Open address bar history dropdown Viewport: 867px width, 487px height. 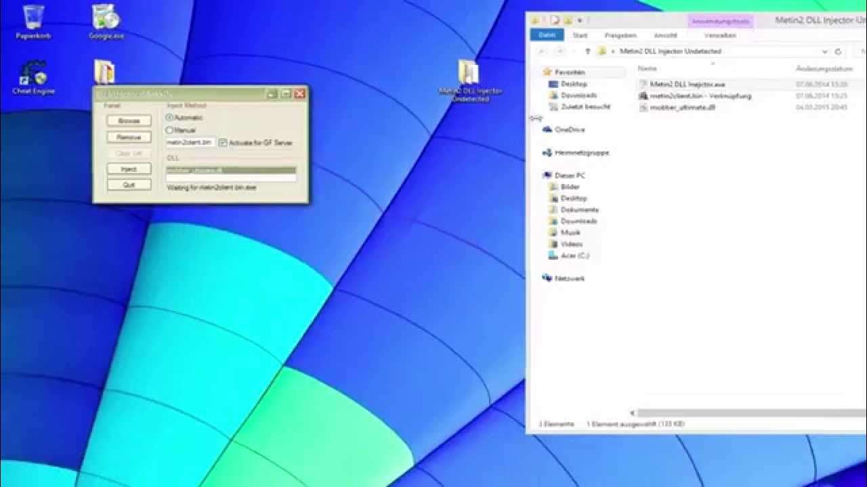[824, 51]
